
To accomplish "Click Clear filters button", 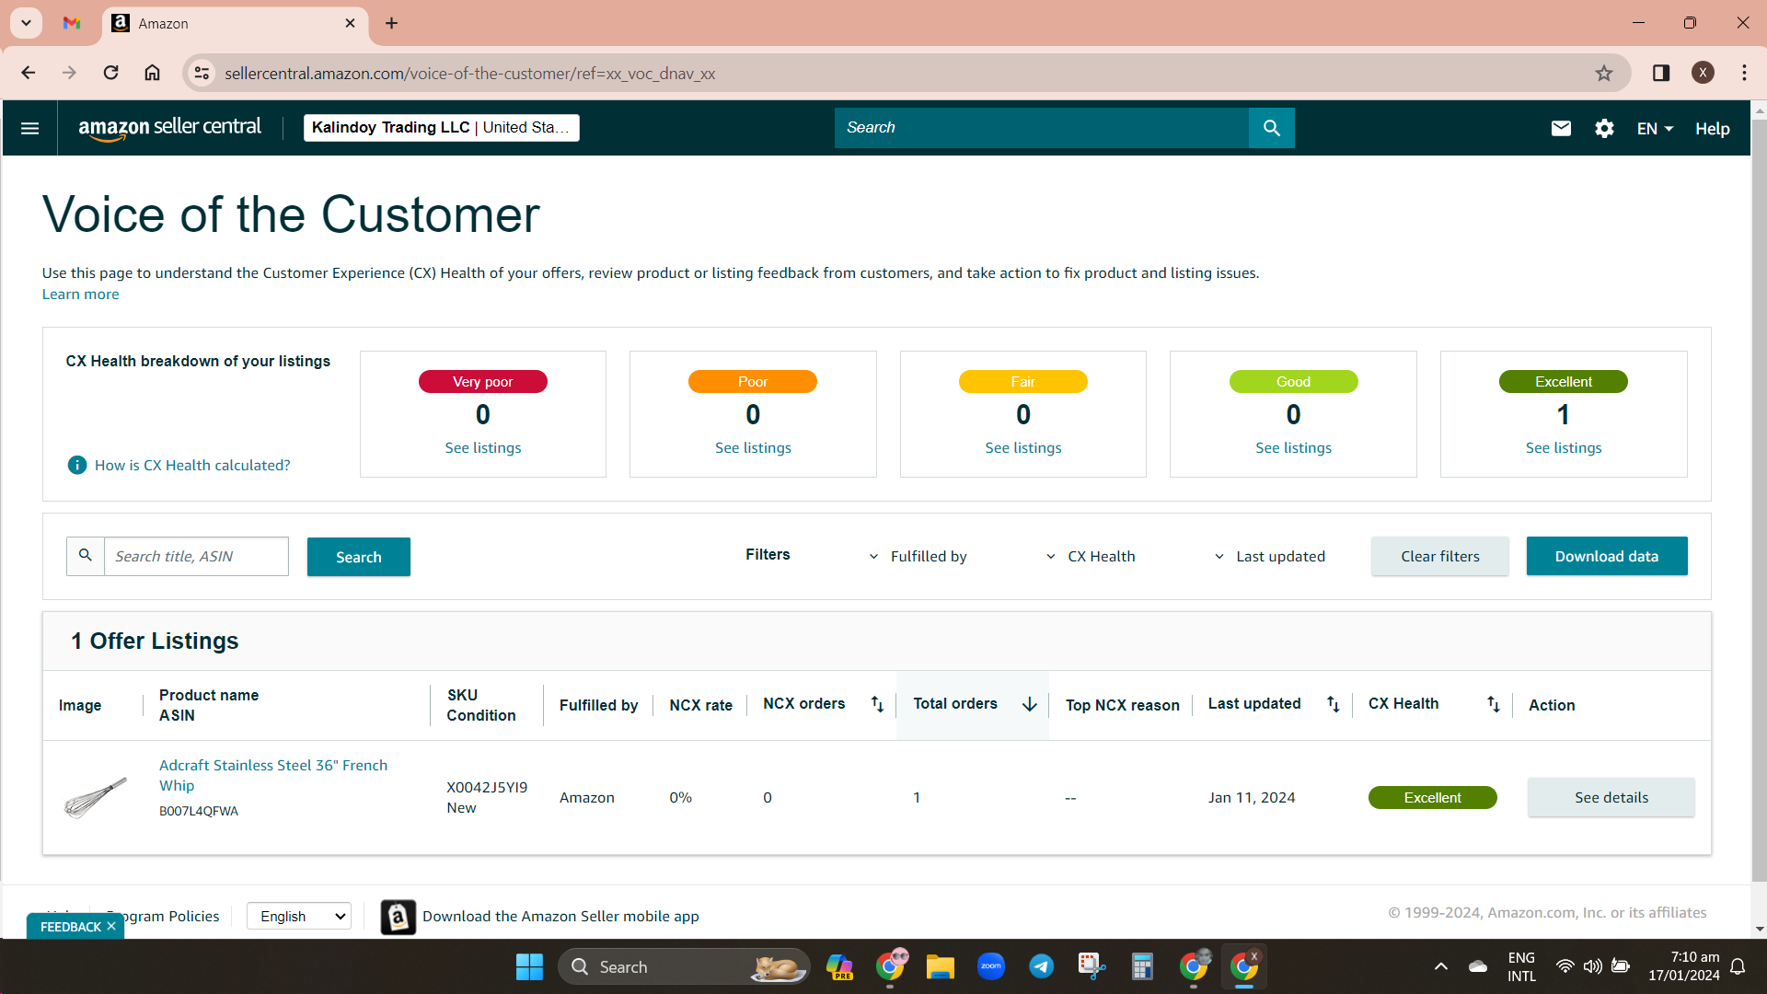I will pos(1440,556).
